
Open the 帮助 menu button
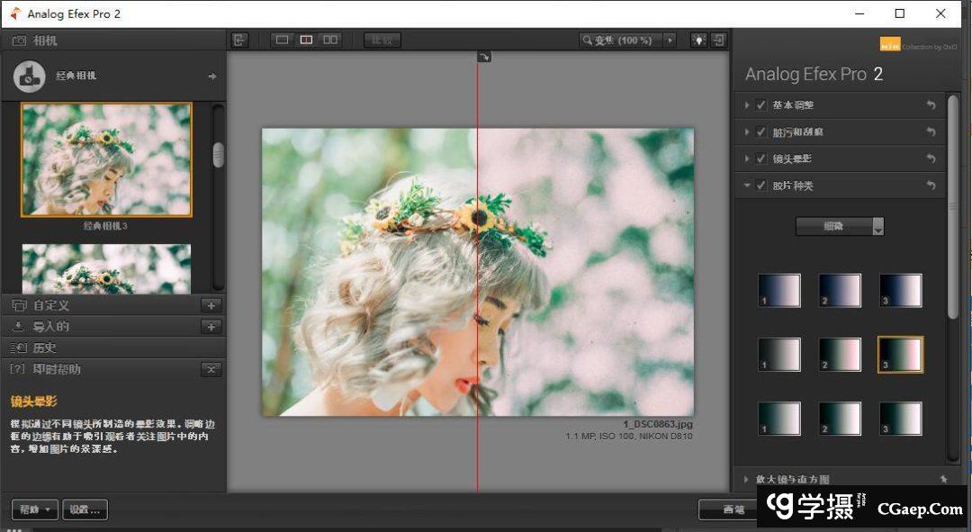pos(35,509)
